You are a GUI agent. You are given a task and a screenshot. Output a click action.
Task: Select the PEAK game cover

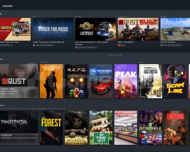coord(126,81)
